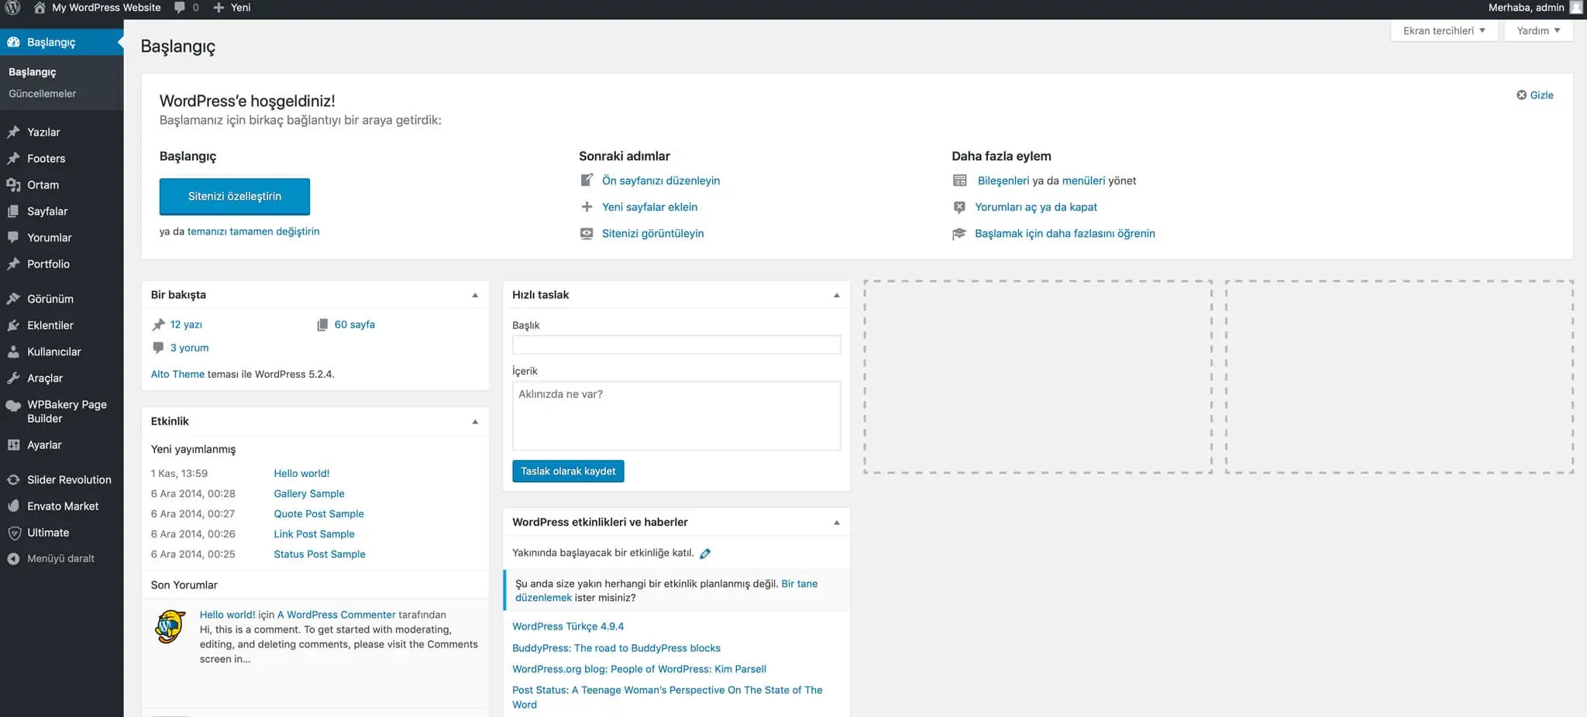Collapse the Etkinlik panel
The height and width of the screenshot is (717, 1587).
(x=475, y=422)
